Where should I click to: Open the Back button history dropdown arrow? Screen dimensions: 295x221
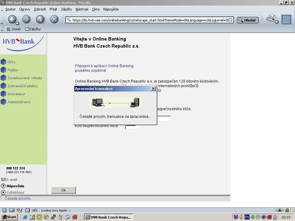point(17,24)
